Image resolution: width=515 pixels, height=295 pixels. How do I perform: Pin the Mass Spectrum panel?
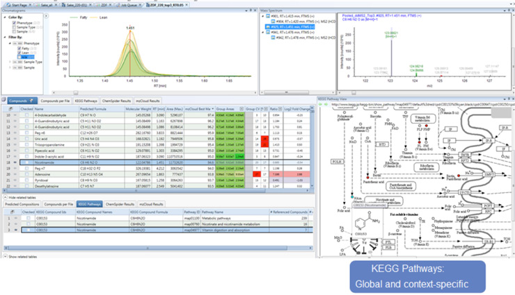(x=509, y=10)
